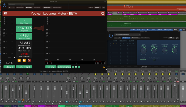The image size is (186, 107).
Task: Select the Master channel name label
Action: coord(183,106)
